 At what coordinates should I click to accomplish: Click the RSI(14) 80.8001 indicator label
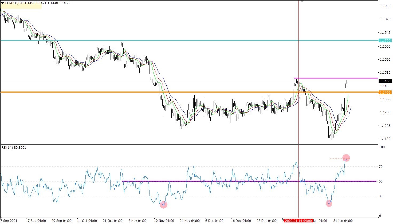[x=14, y=147]
